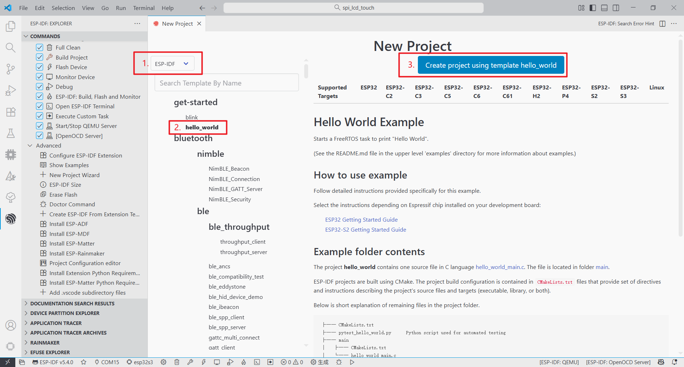Toggle Open ESP-IDF Terminal checkbox
The height and width of the screenshot is (367, 684).
(40, 106)
